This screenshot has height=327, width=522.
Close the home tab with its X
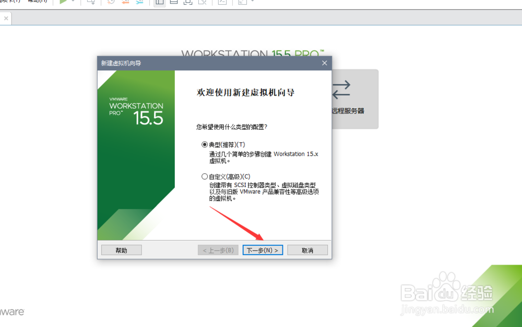(6, 18)
